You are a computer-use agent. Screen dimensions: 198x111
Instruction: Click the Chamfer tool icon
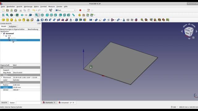54,20
